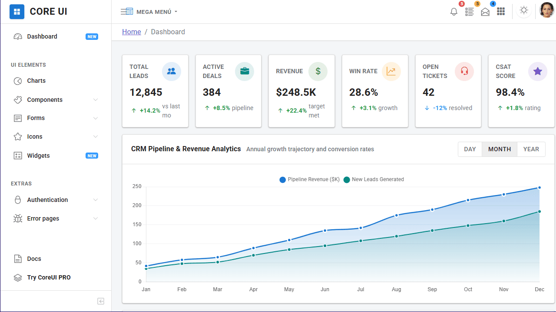Screen dimensions: 556x312
Task: Click the CSAT Score star icon
Action: [538, 71]
